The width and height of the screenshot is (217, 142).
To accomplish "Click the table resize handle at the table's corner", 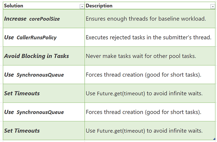I will point(215,139).
